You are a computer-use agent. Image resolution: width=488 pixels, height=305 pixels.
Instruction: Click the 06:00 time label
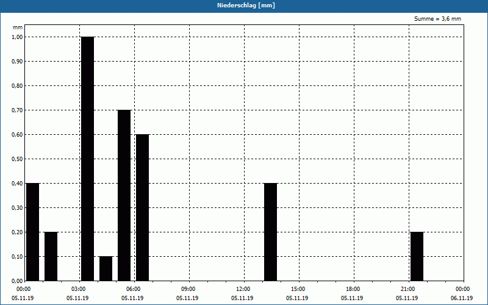point(133,289)
